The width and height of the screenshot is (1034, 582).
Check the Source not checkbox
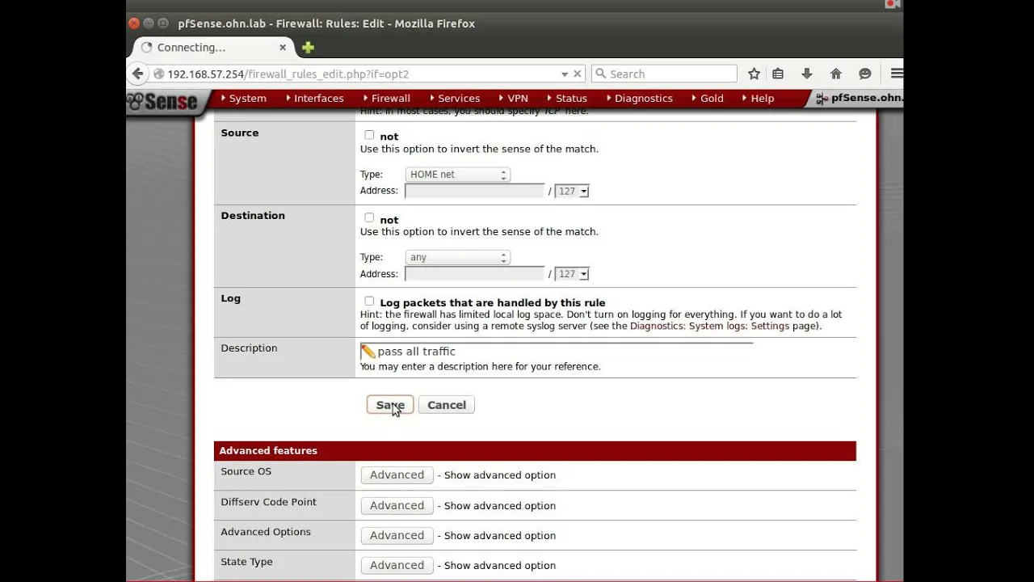click(369, 135)
